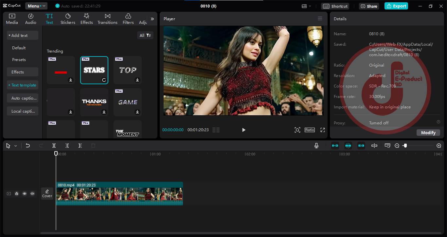Hide the main video track

[25, 194]
